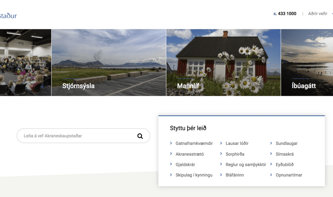Open Reglur og samþykktir link

click(x=246, y=165)
